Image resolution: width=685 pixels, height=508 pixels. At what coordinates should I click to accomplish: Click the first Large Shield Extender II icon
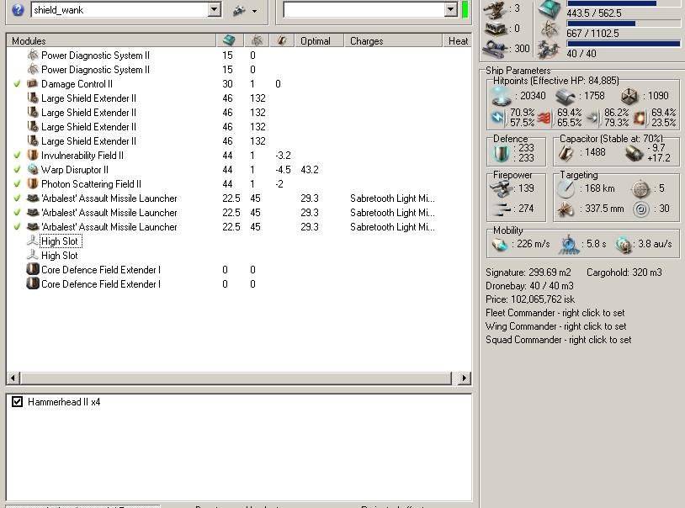(33, 98)
